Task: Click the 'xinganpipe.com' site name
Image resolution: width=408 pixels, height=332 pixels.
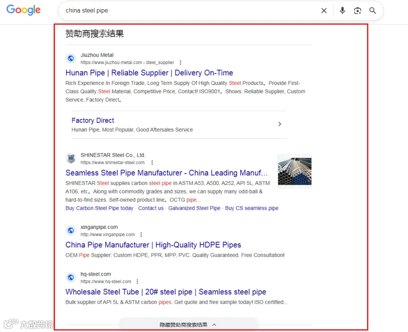Action: (x=99, y=227)
